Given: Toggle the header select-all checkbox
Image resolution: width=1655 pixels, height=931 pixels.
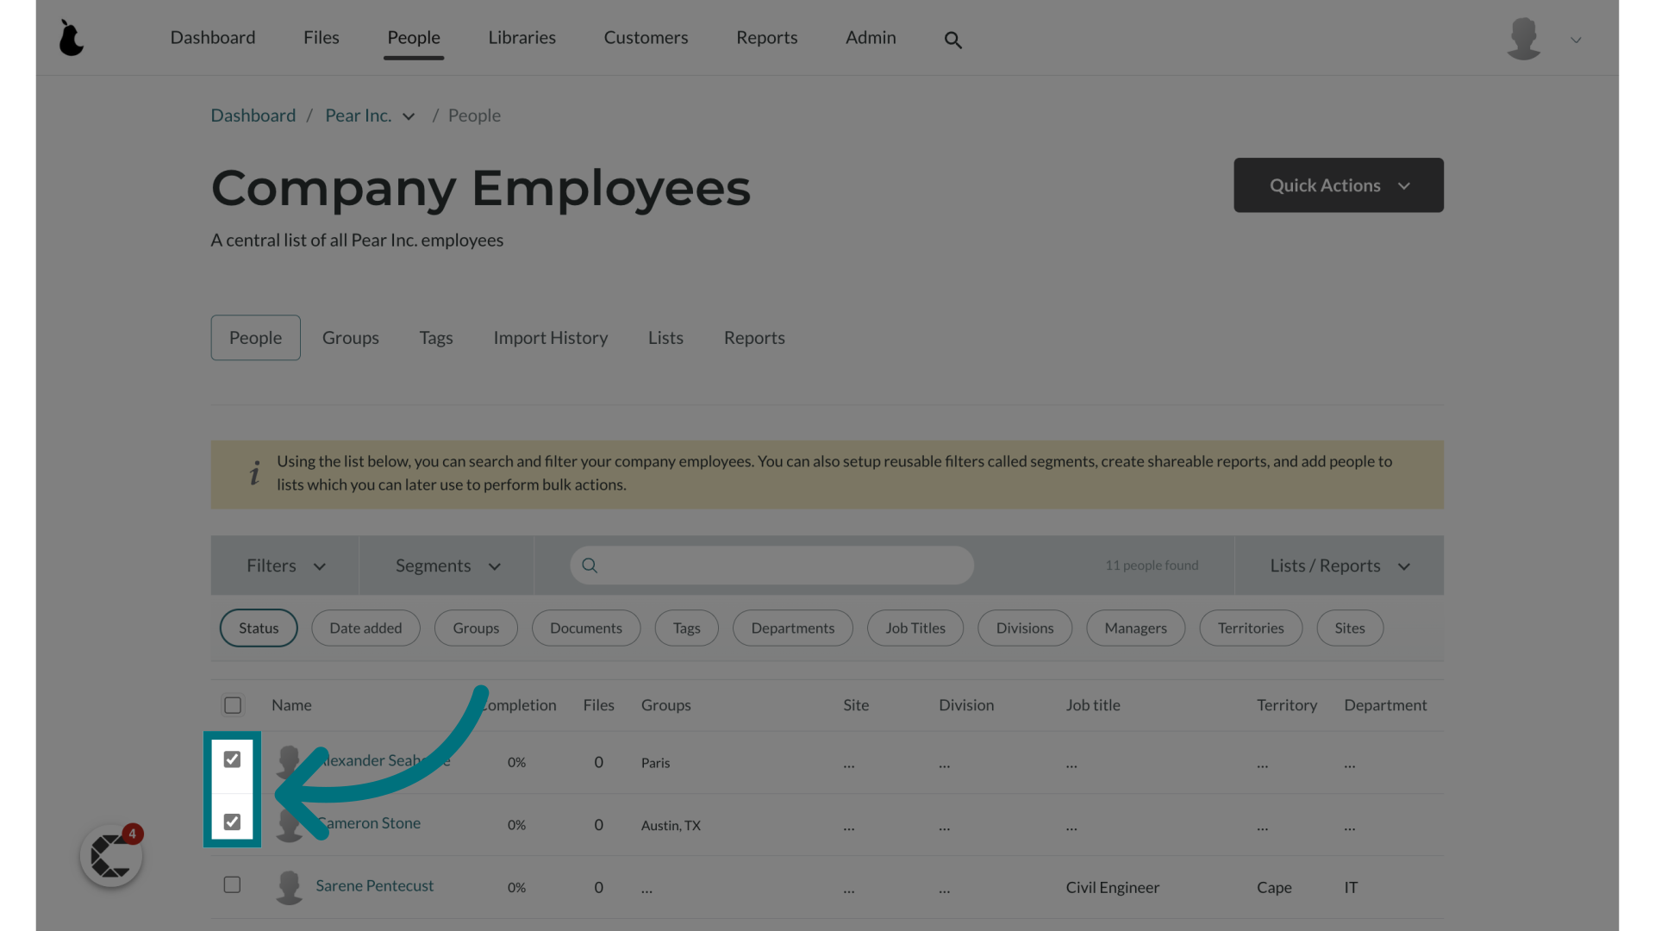Looking at the screenshot, I should [x=232, y=705].
